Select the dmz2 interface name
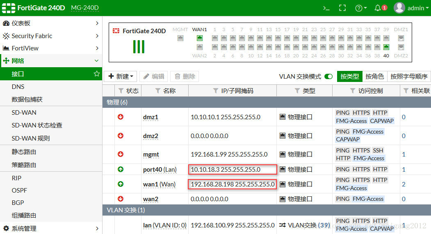This screenshot has width=431, height=234. 151,136
